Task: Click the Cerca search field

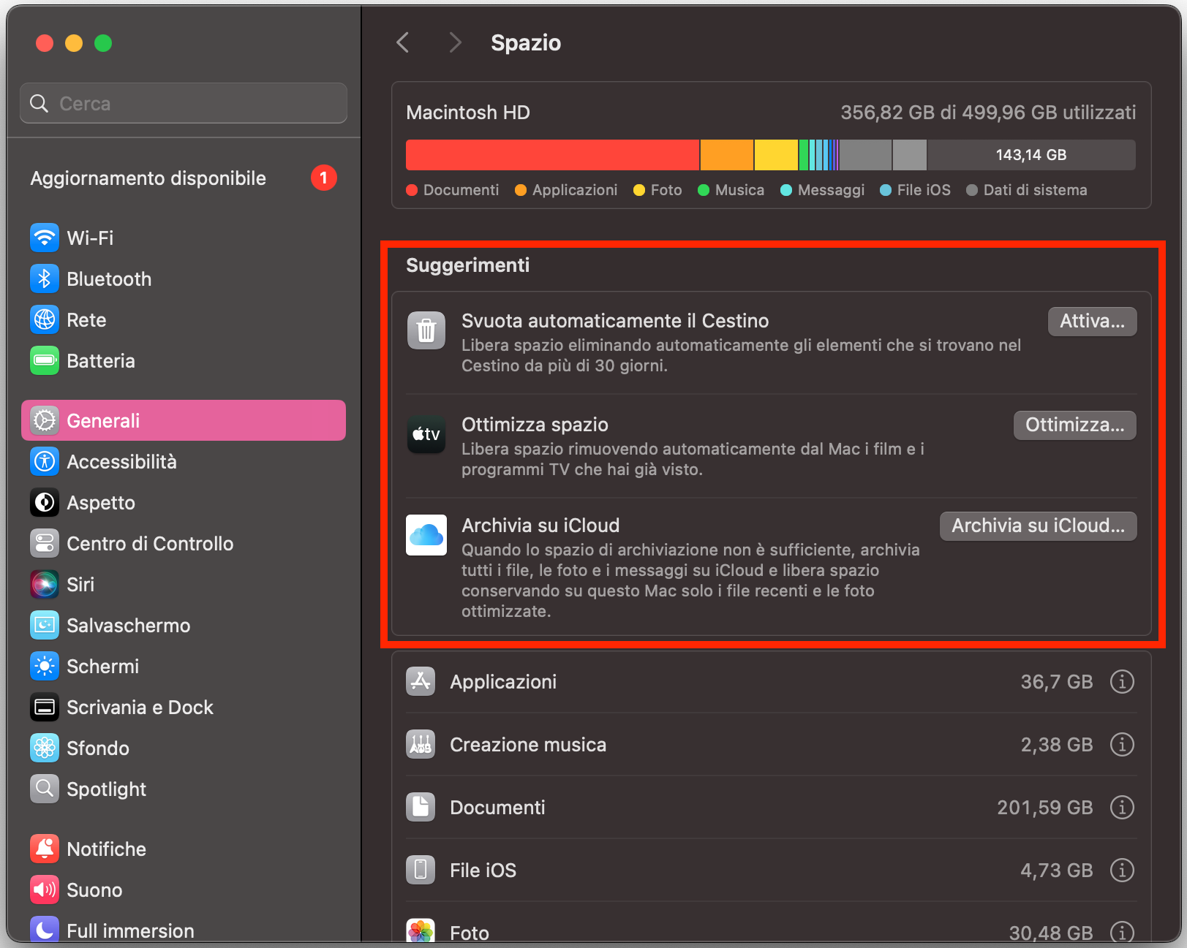Action: (184, 103)
